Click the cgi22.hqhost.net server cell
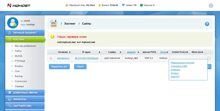The height and width of the screenshot is (111, 220). (112, 58)
